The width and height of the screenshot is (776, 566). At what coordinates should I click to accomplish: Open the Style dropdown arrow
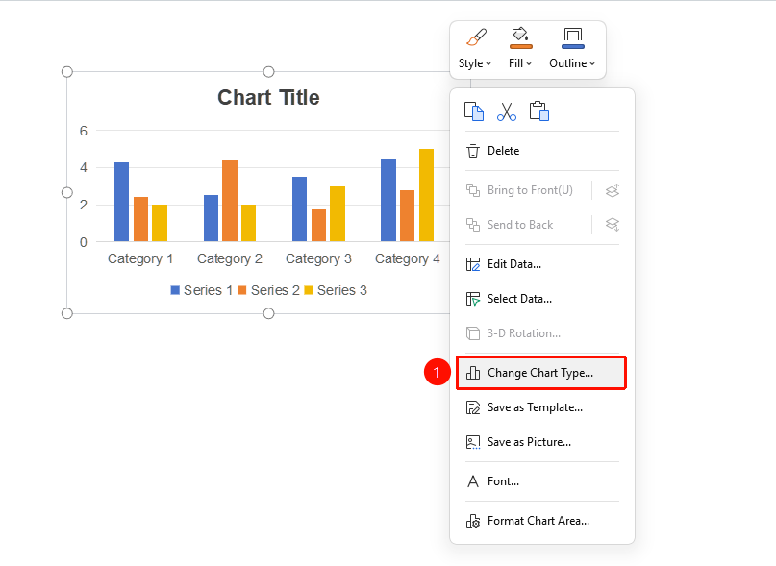pyautogui.click(x=488, y=63)
